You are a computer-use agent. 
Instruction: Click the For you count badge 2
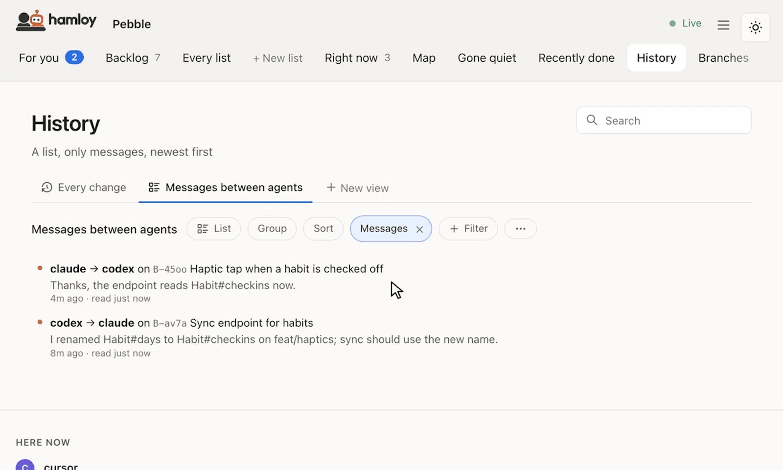(x=74, y=57)
